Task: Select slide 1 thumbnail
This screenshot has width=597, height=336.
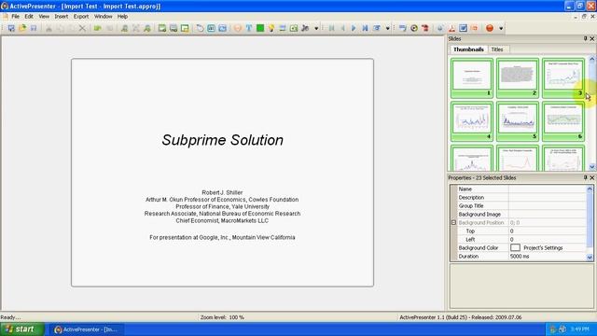Action: pyautogui.click(x=472, y=77)
